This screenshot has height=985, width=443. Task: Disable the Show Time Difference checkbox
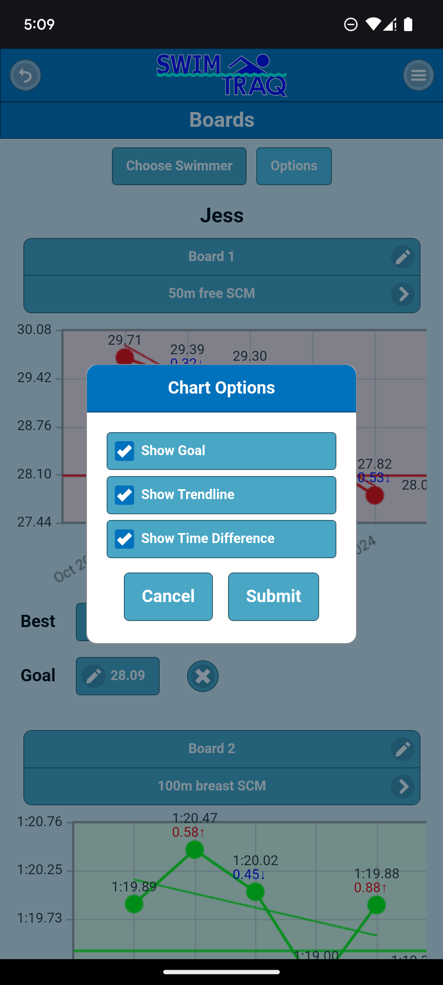click(x=125, y=539)
